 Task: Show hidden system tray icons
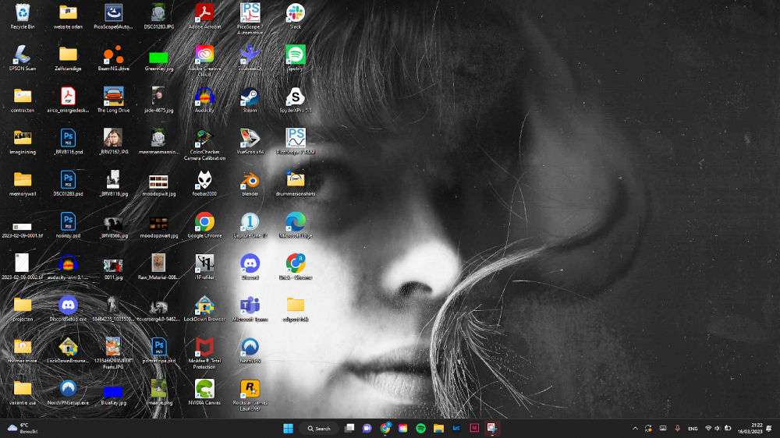click(x=635, y=428)
